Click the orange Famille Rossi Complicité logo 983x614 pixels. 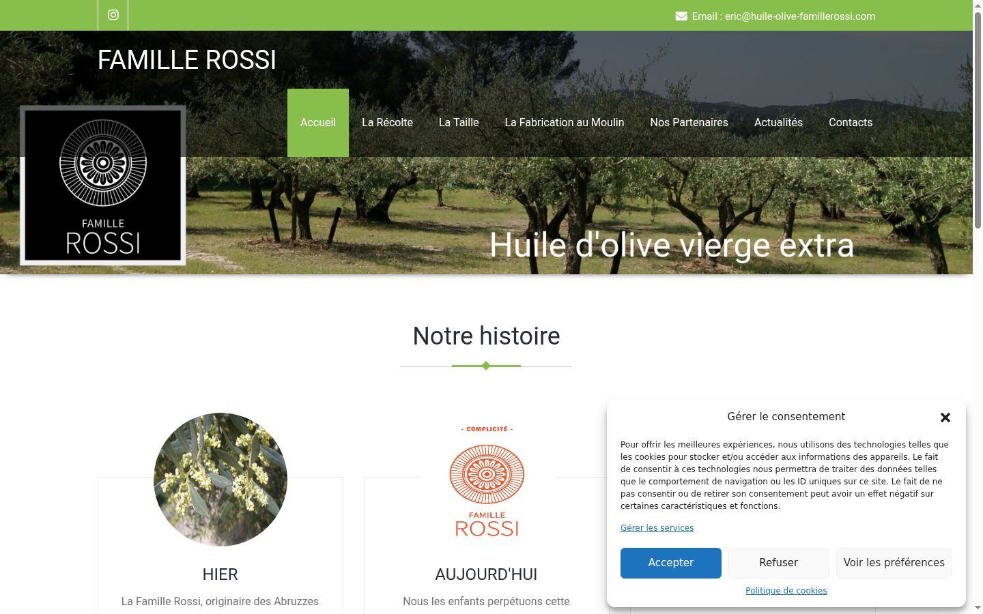click(x=487, y=481)
